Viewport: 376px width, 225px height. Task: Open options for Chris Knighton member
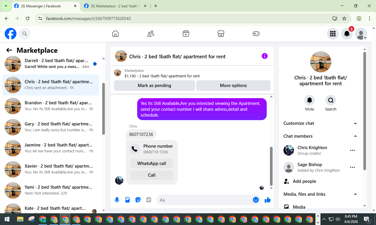tap(352, 150)
